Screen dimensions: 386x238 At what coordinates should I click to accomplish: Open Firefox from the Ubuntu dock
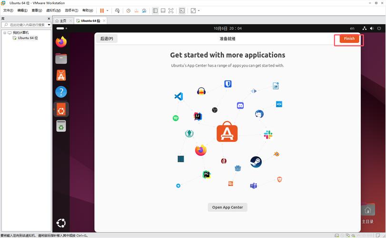[x=61, y=42]
